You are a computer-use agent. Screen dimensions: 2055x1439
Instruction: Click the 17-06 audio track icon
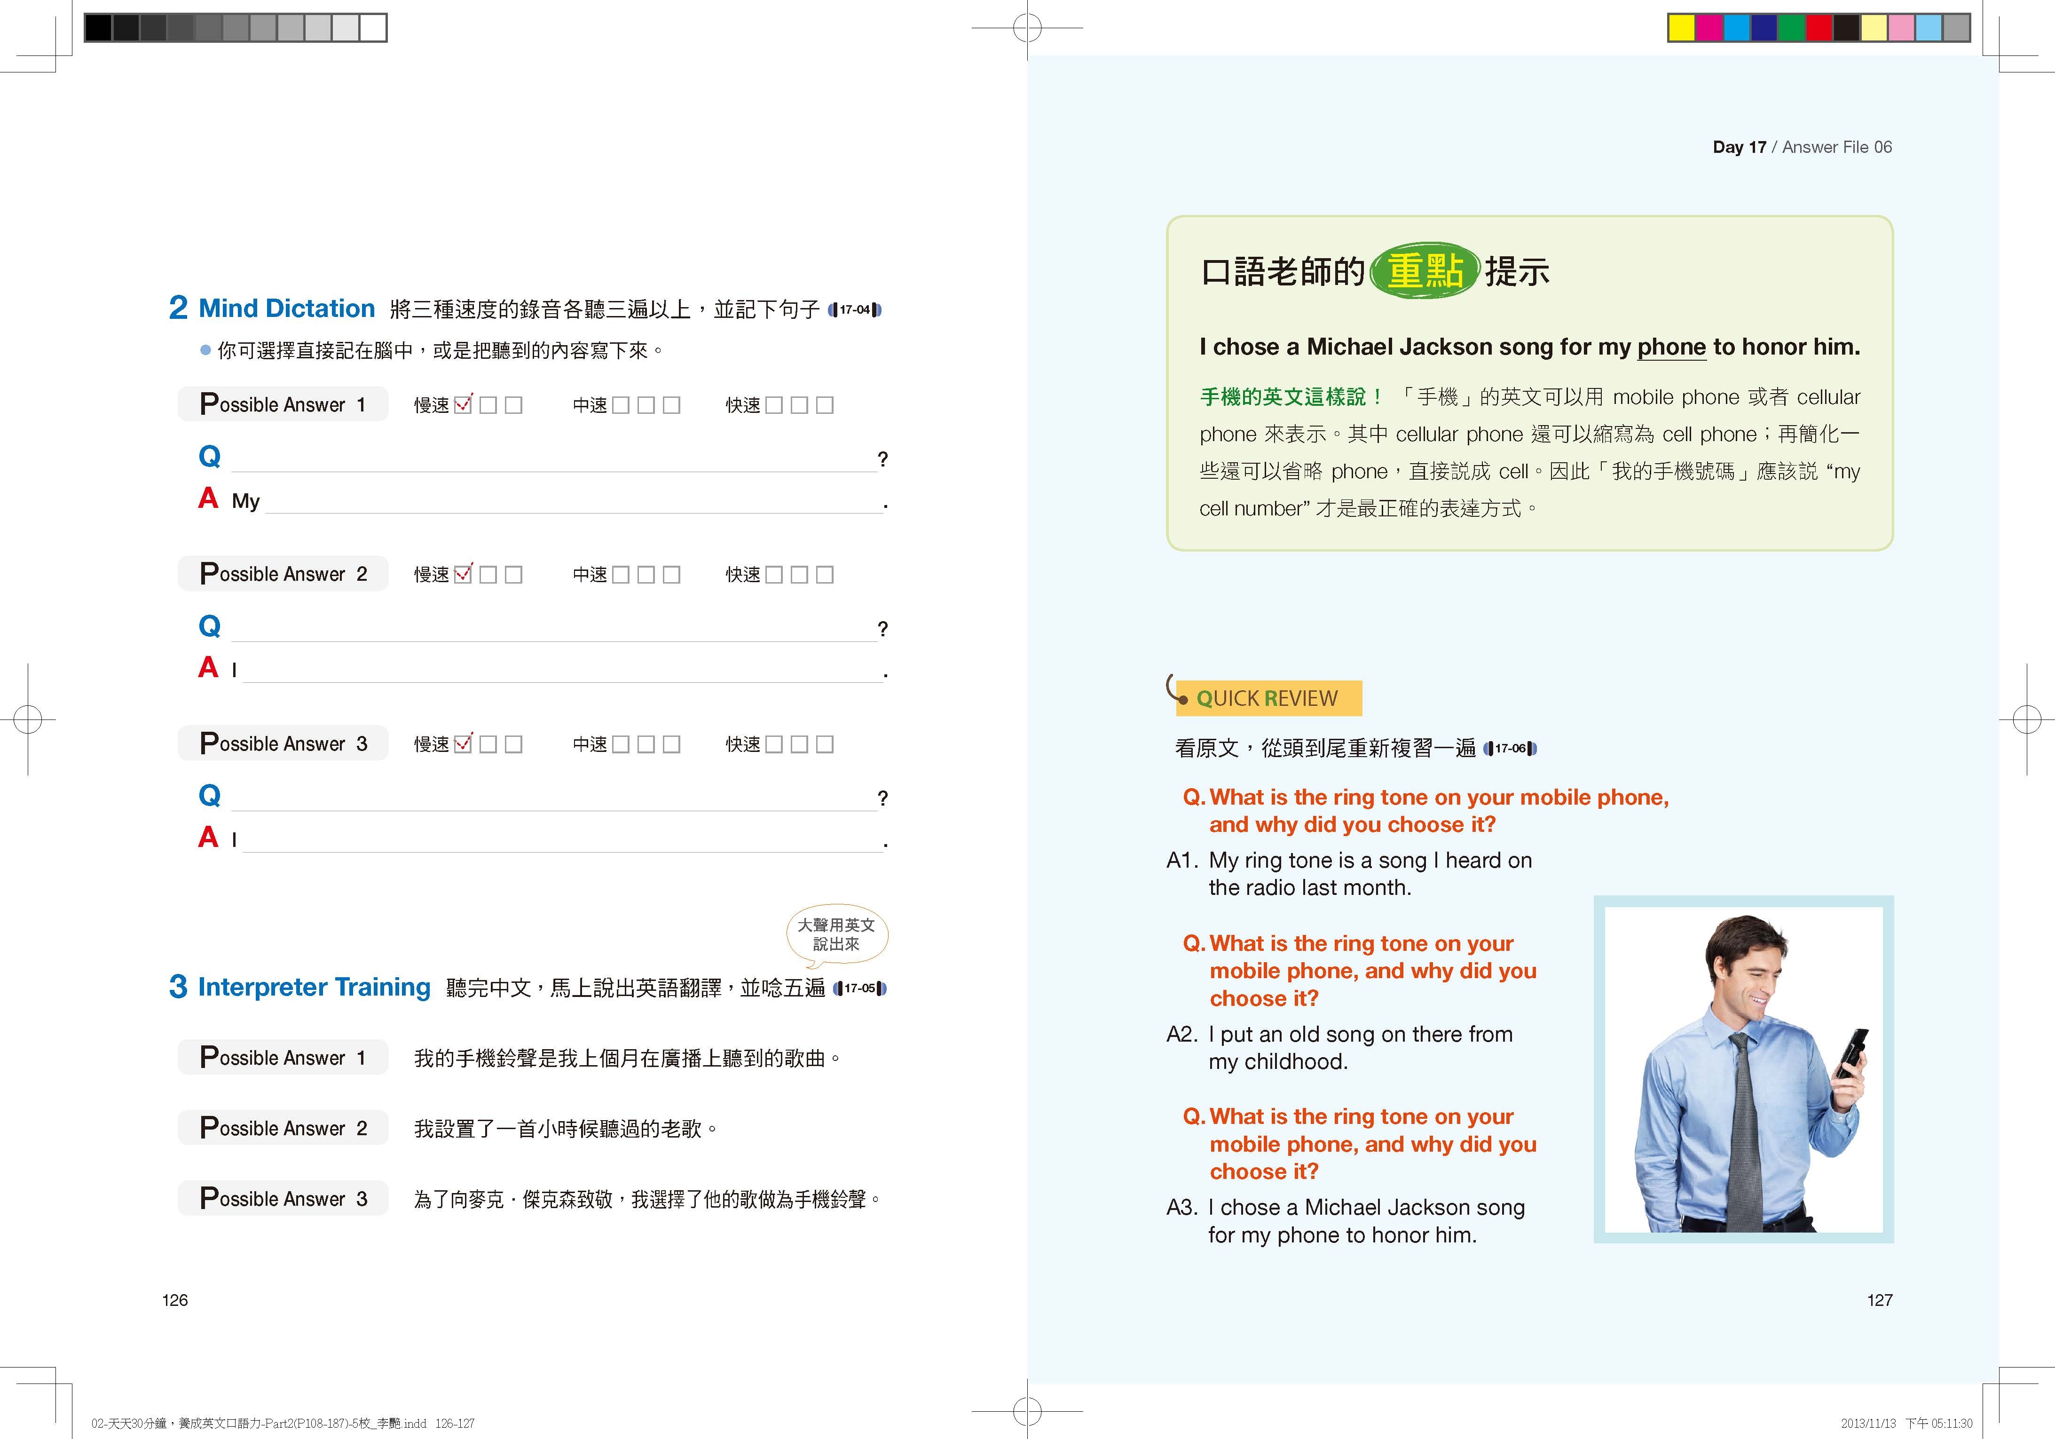[x=1510, y=749]
